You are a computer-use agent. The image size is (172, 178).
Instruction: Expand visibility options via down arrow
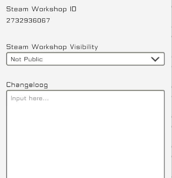click(x=155, y=59)
